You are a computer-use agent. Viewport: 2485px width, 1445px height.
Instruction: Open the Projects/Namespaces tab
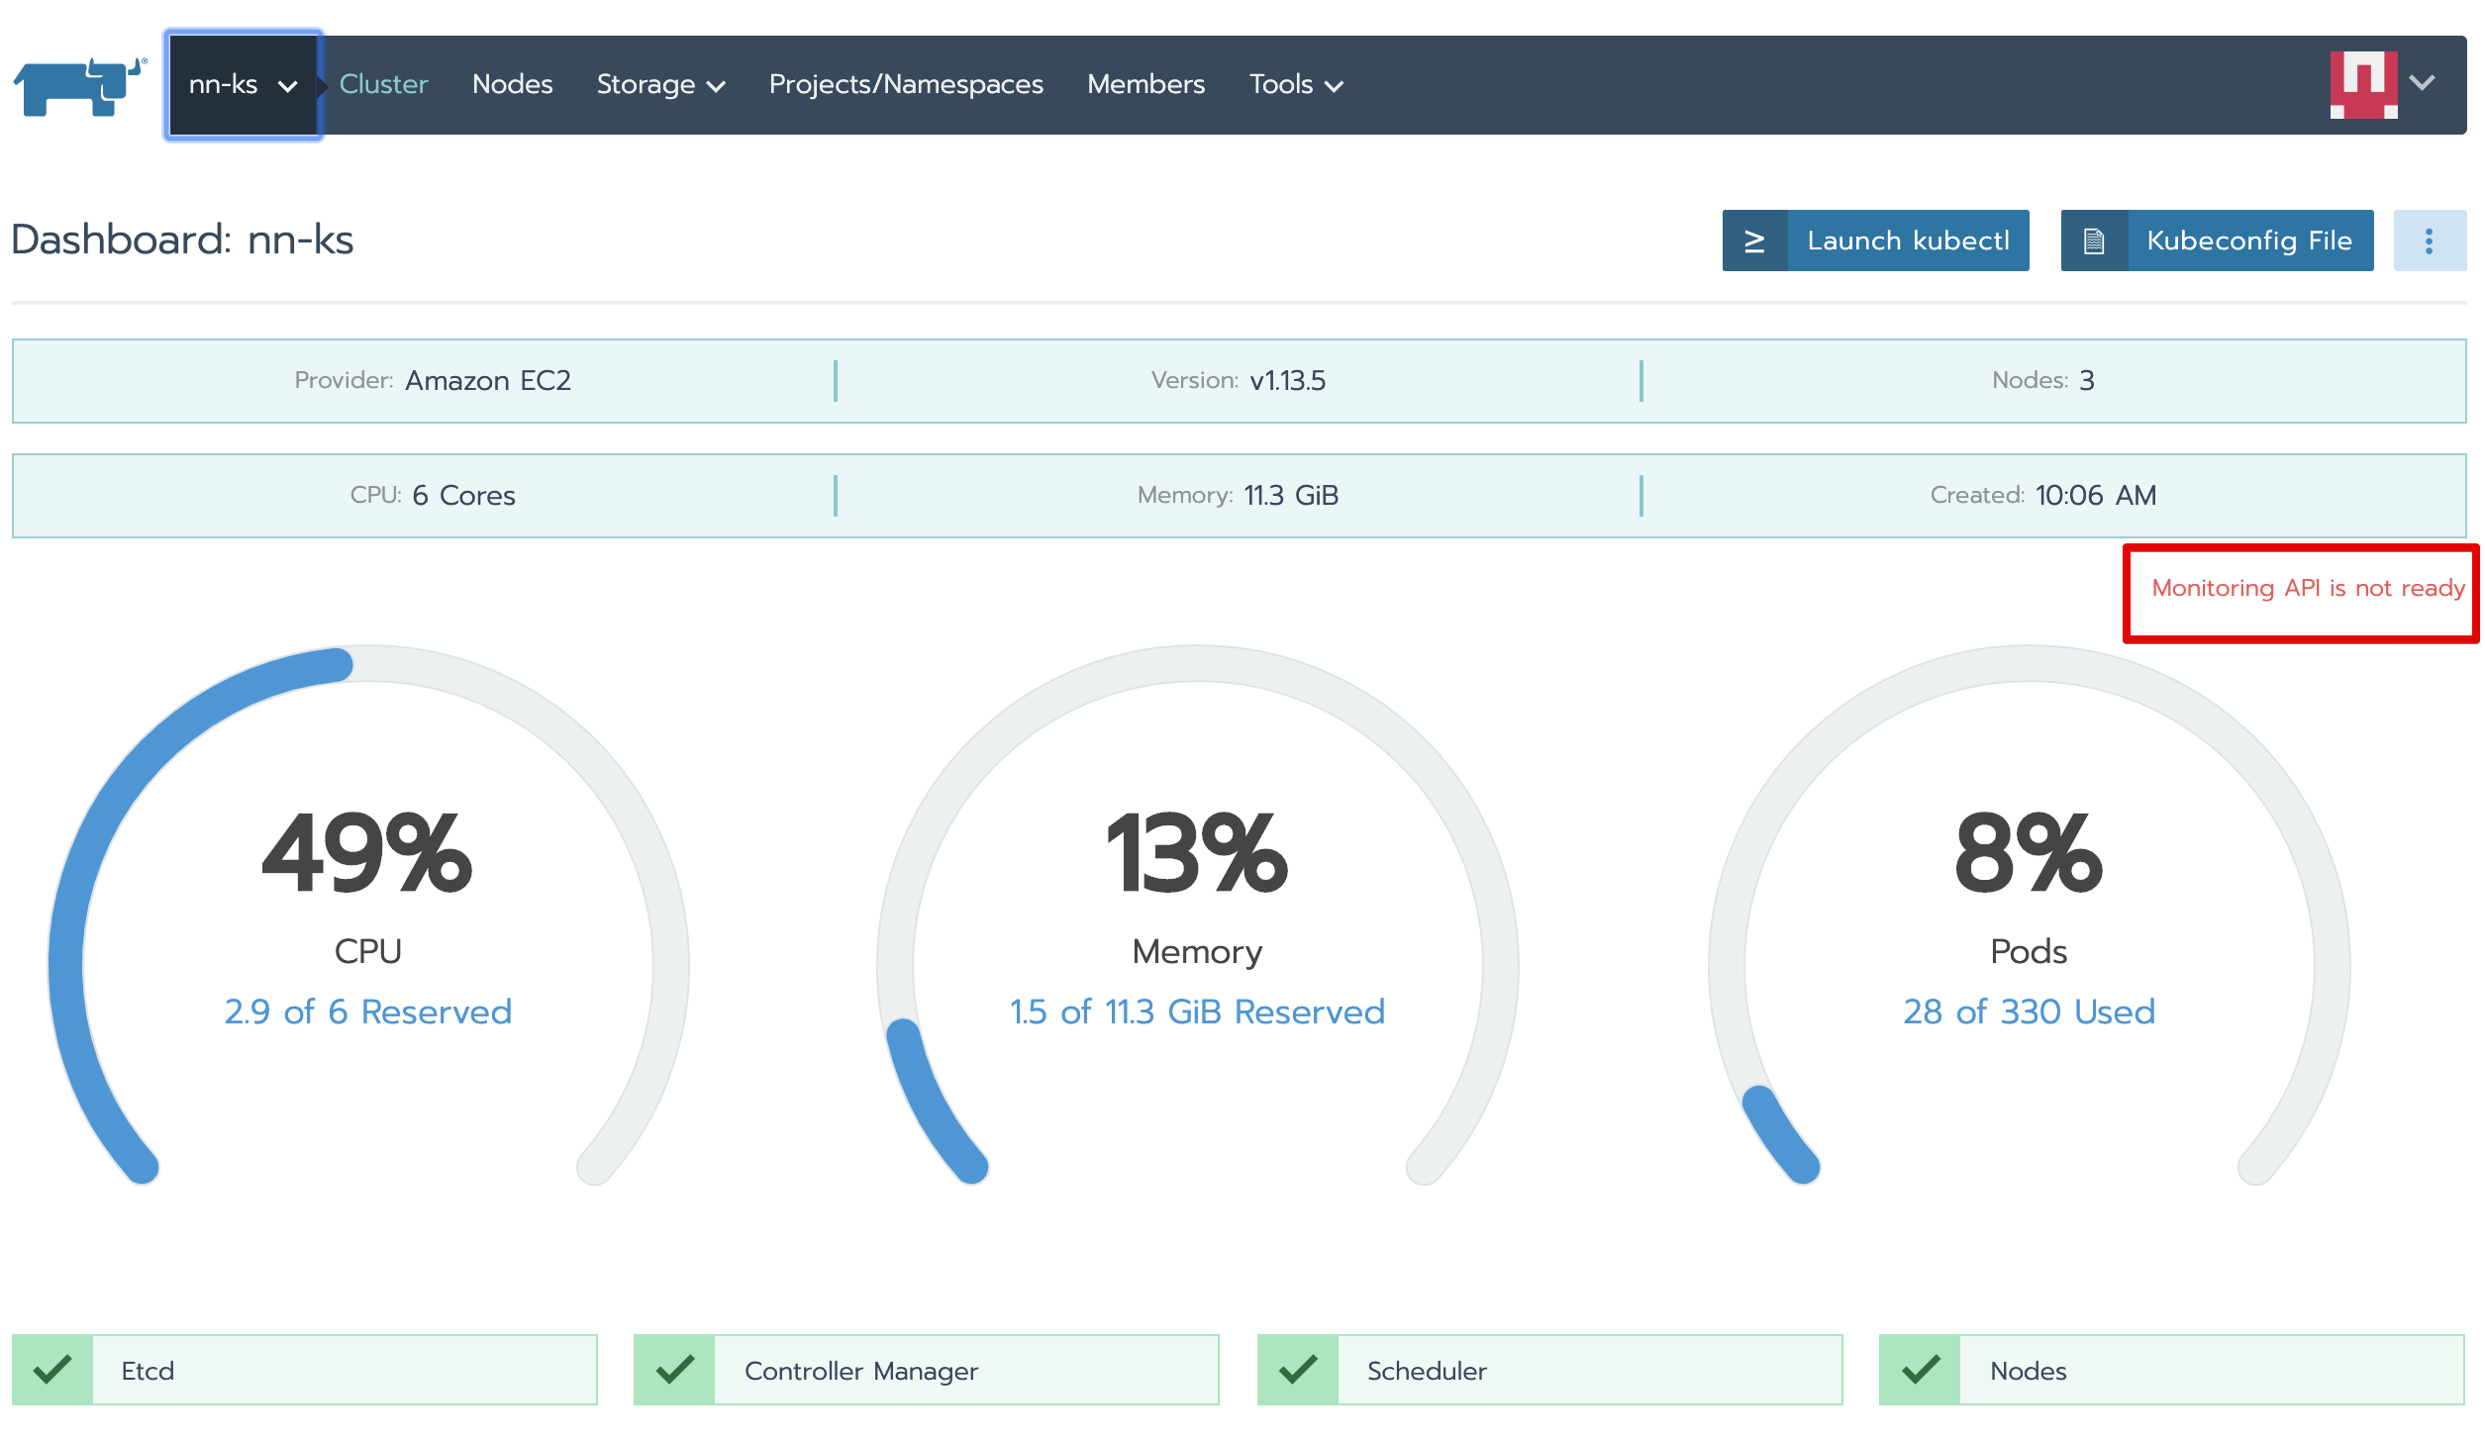coord(905,85)
